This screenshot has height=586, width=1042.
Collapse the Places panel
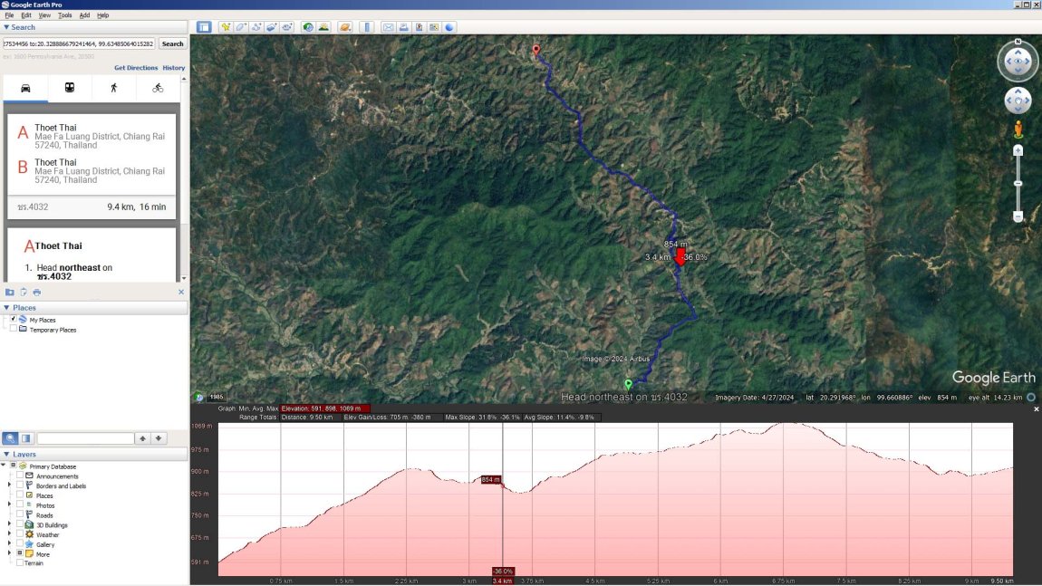pos(9,307)
